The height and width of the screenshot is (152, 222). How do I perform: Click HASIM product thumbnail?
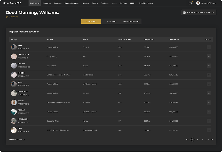14,103
